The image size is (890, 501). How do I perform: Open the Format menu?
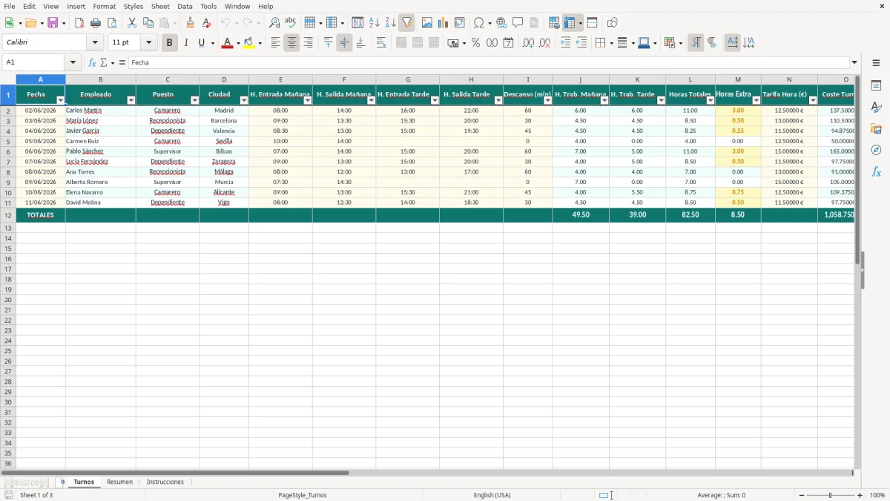pos(104,6)
